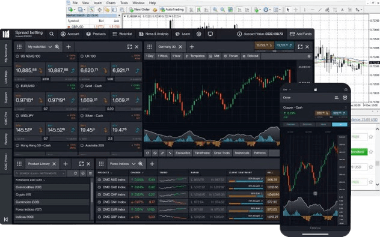
Task: Click the Patterns button
Action: click(260, 153)
